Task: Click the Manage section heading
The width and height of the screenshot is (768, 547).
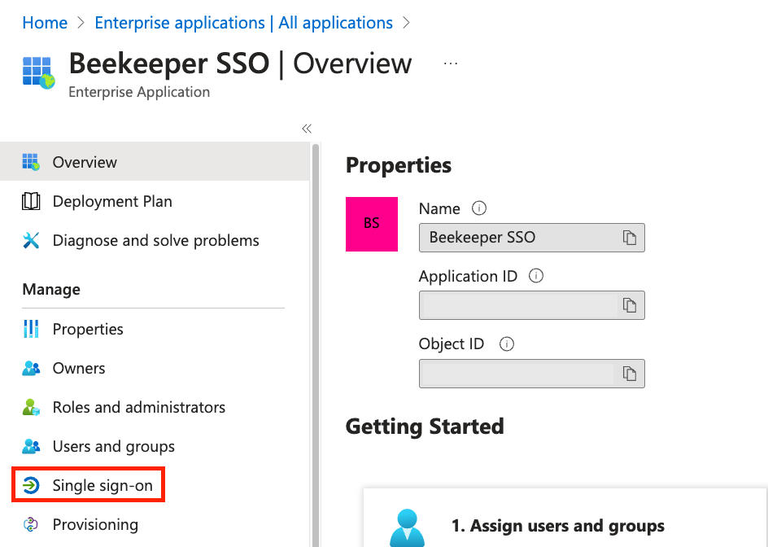Action: (x=51, y=289)
